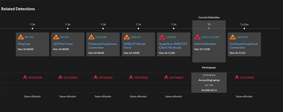This screenshot has width=283, height=112.
Task: Click the skull offender icon under the T+21m detection
Action: pyautogui.click(x=237, y=77)
